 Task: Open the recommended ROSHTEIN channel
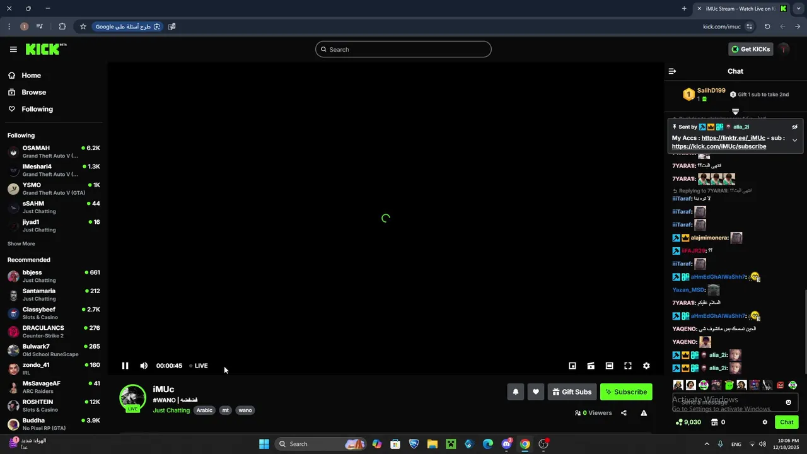[x=54, y=405]
